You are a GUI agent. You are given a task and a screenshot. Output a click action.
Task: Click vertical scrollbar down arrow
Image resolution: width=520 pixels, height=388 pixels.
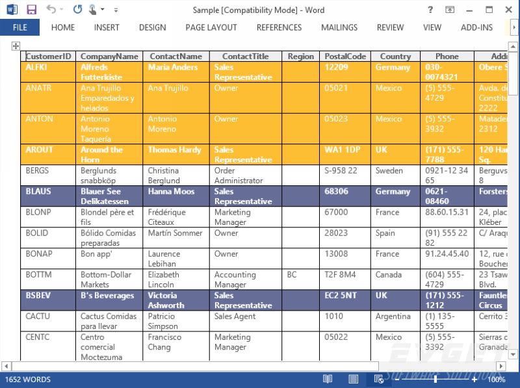[513, 354]
